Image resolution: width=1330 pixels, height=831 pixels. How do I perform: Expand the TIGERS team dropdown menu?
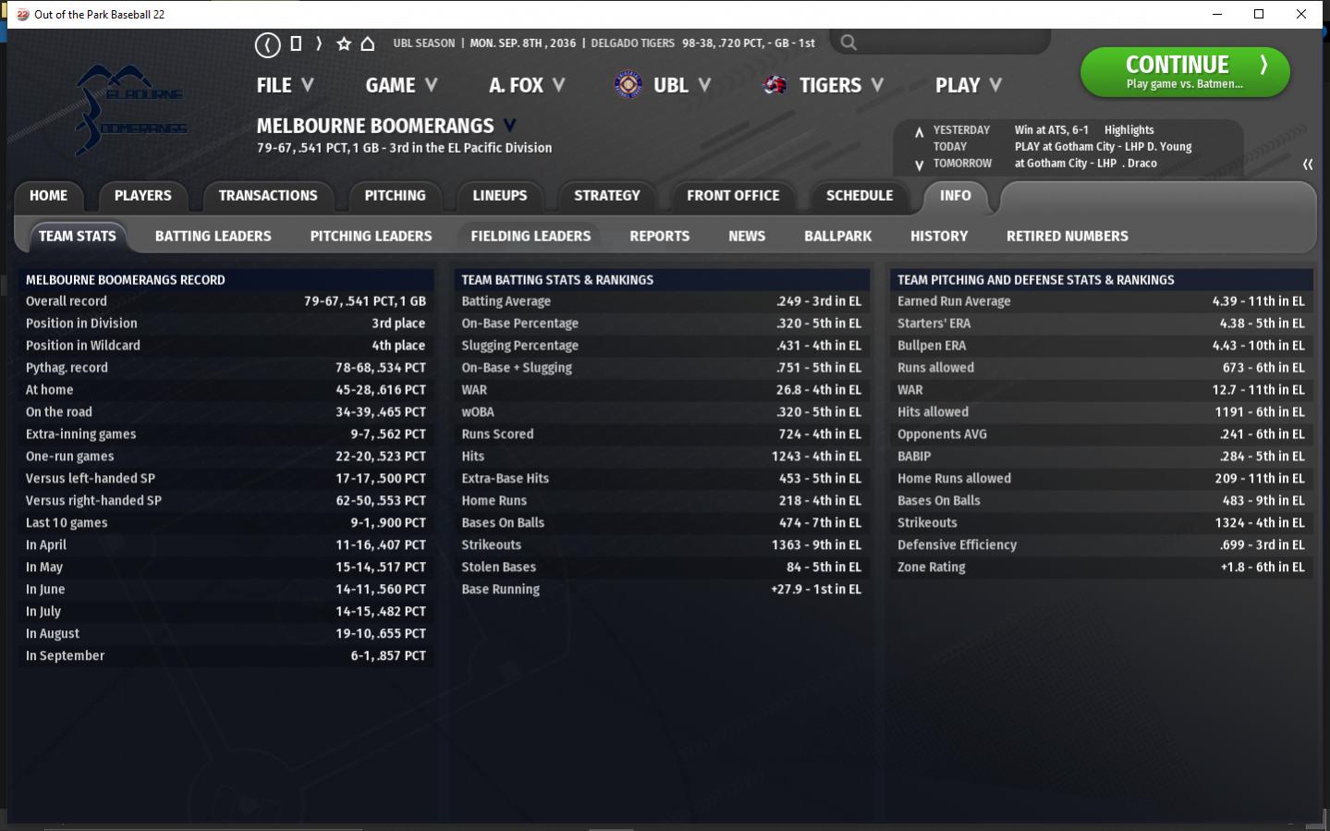click(x=842, y=85)
